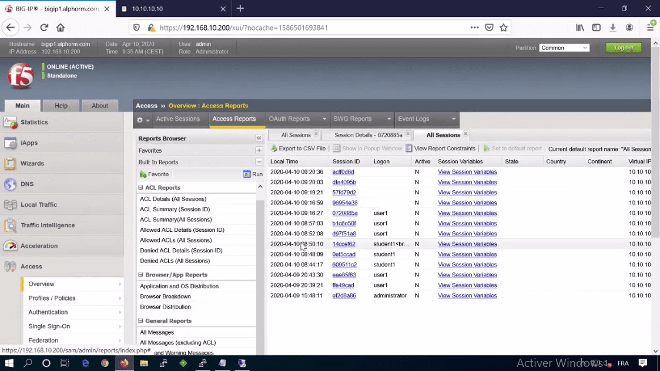Select the Statistics module icon
Viewport: 660px width, 371px height.
click(x=10, y=122)
